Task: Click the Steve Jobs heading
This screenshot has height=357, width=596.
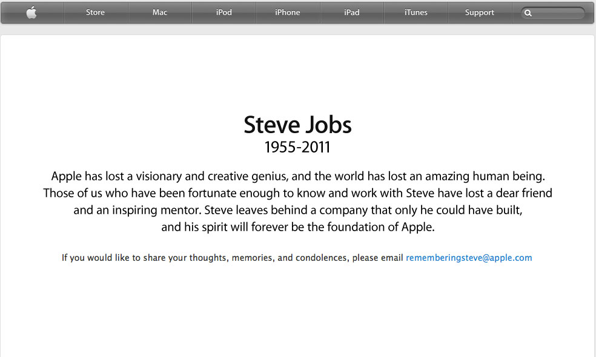Action: (297, 125)
